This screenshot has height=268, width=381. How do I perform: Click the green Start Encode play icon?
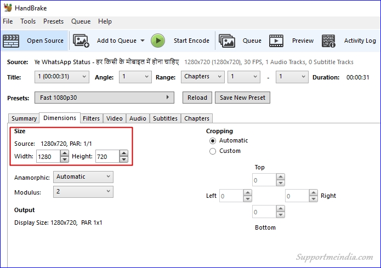pos(158,41)
